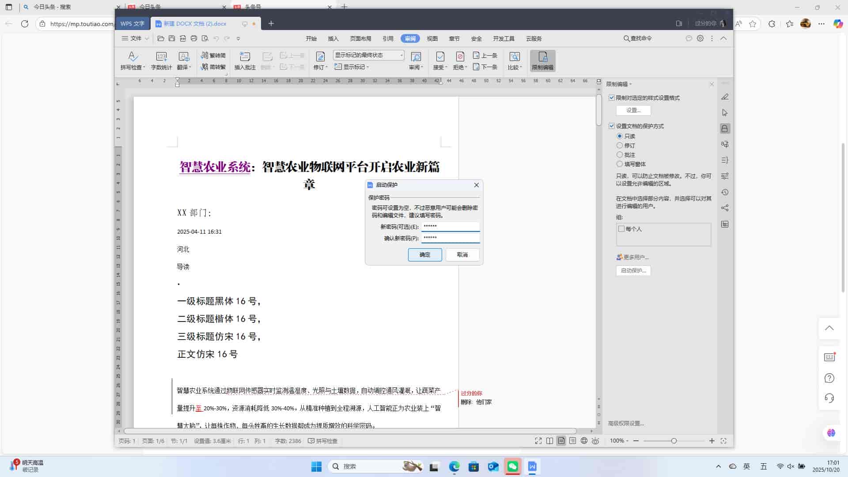The height and width of the screenshot is (477, 848).
Task: Open the 100% zoom level dropdown
Action: point(619,441)
